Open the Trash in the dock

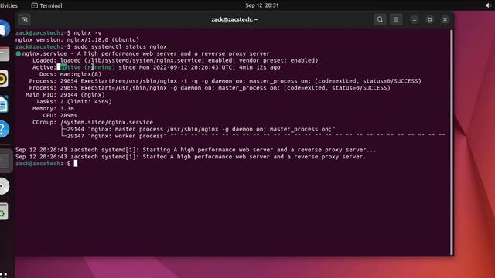3,211
